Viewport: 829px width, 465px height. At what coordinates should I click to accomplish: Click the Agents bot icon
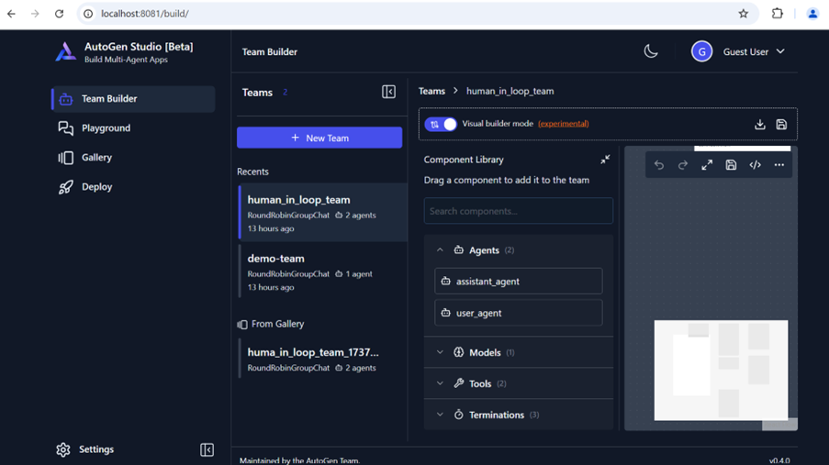coord(458,250)
